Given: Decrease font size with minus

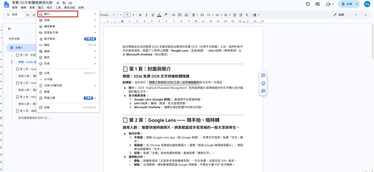Looking at the screenshot, I should tap(121, 15).
